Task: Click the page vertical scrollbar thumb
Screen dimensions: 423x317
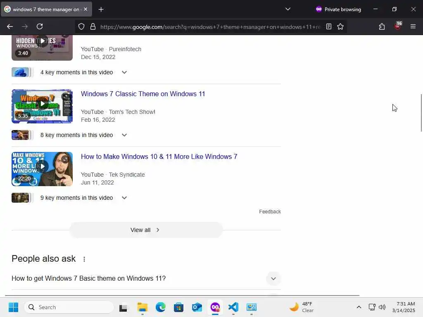Action: 421,113
